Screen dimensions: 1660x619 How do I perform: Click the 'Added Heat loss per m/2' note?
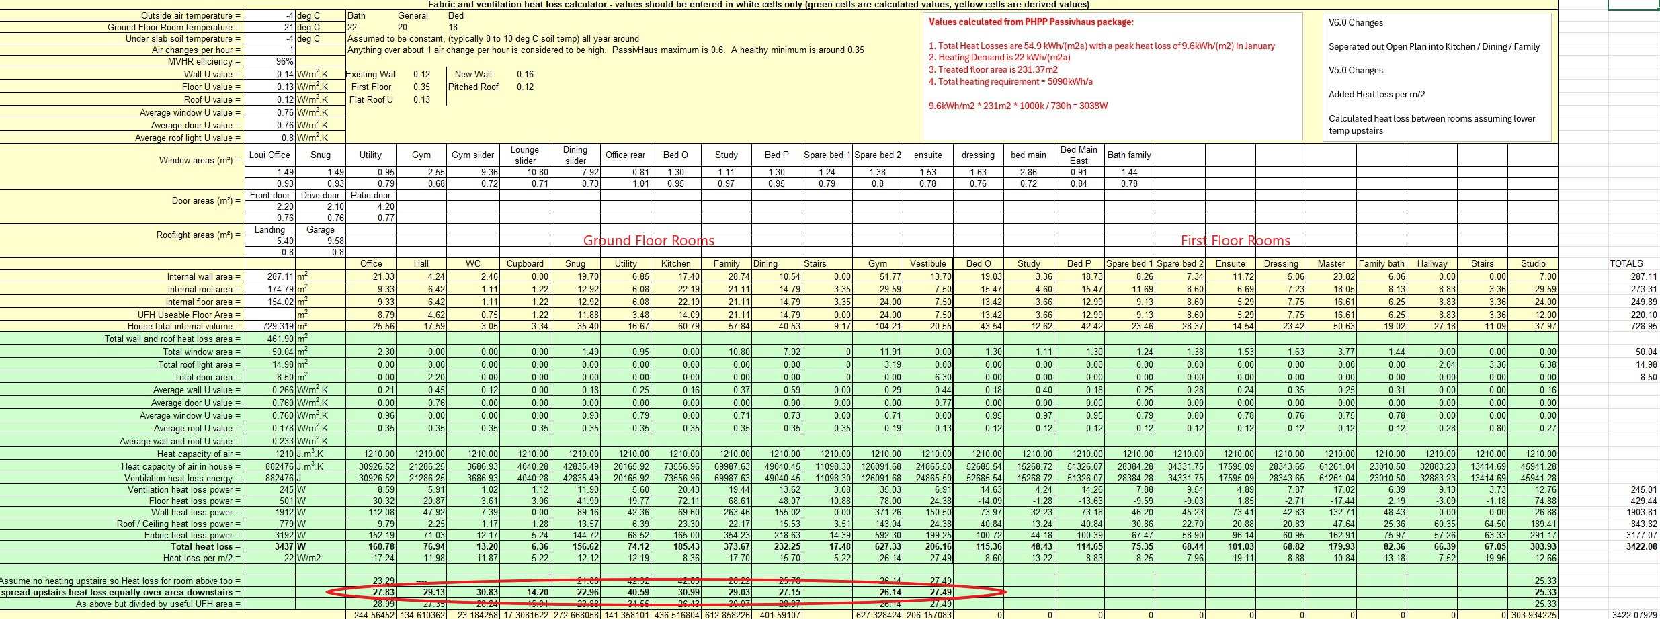tap(1376, 94)
